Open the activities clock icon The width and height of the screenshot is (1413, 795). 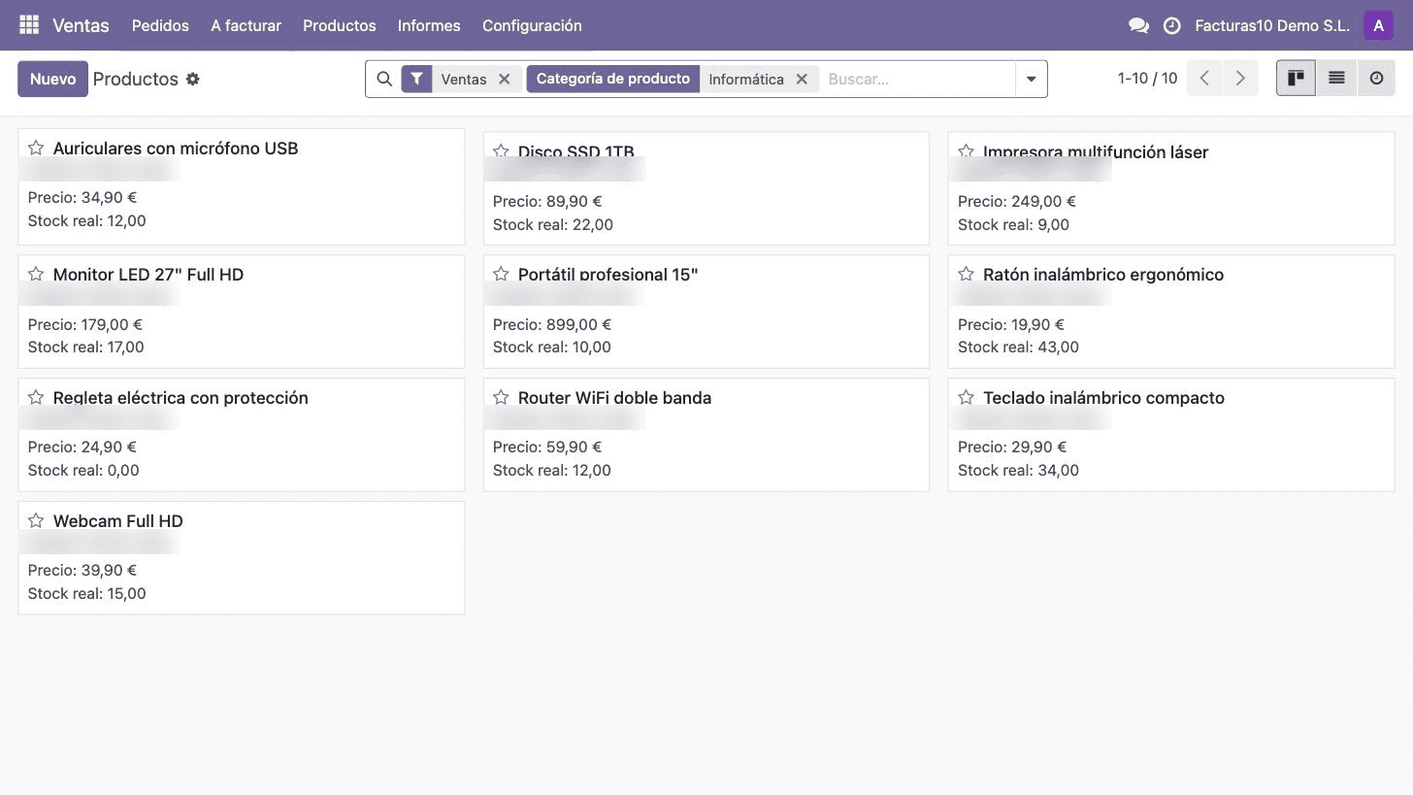(1171, 26)
